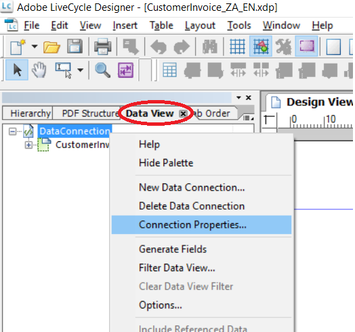Click the puzzle pieces toolbar icon
This screenshot has width=355, height=332.
tap(283, 47)
